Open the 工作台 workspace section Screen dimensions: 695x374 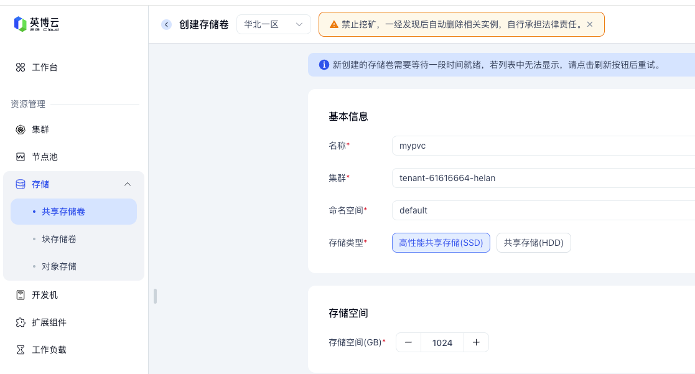(x=38, y=67)
